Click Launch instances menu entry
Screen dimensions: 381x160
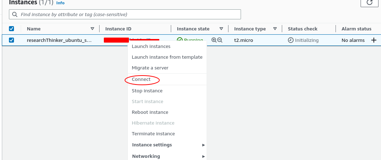pos(151,46)
